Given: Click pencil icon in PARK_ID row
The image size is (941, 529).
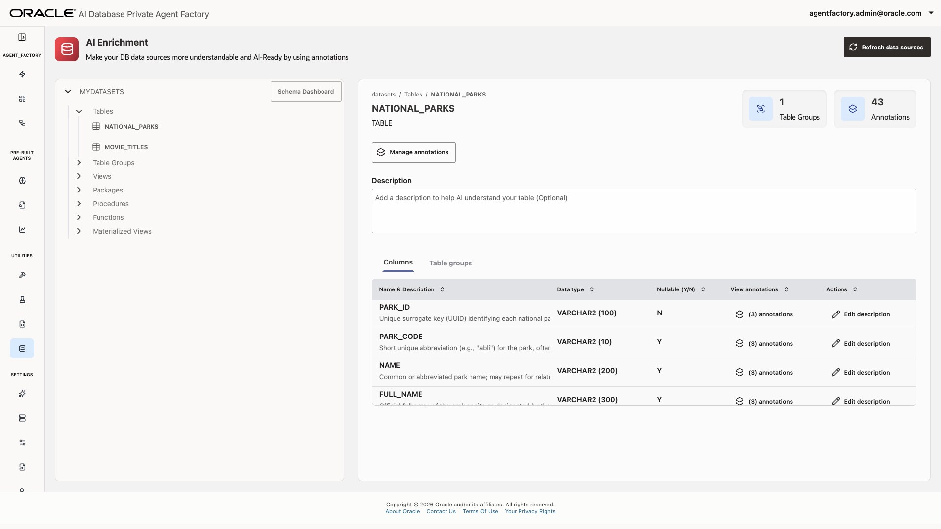Looking at the screenshot, I should click(x=836, y=314).
